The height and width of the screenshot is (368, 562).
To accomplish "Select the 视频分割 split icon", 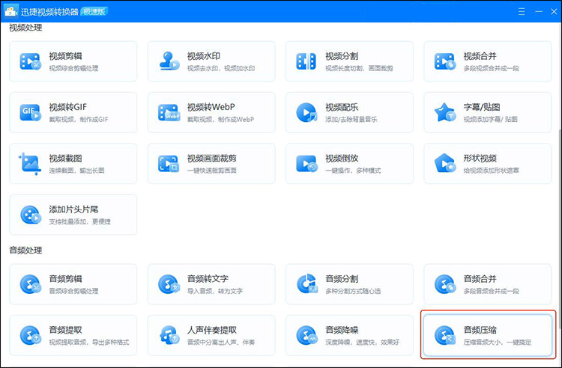I will 306,61.
